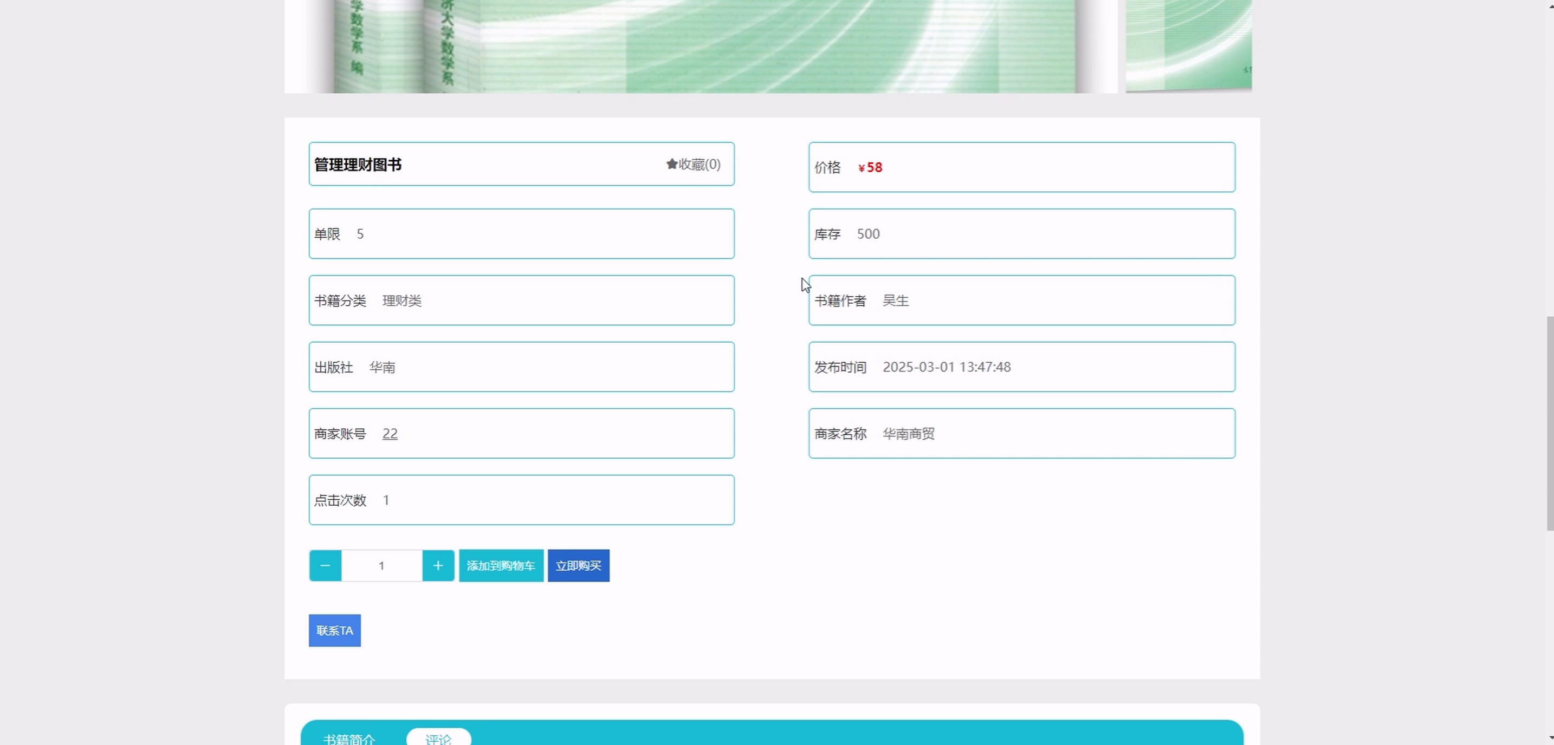Image resolution: width=1554 pixels, height=745 pixels.
Task: Click the merchant name 华南商贸
Action: 908,433
